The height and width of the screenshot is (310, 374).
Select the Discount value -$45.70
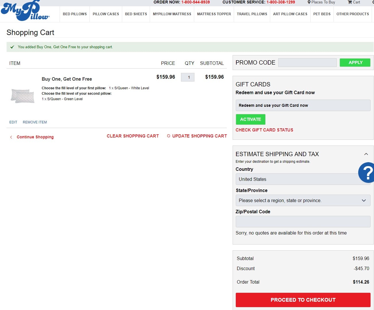pos(361,269)
